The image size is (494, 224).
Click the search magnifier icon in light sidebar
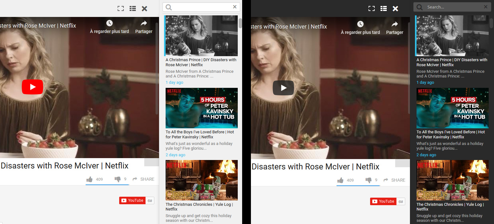(169, 7)
